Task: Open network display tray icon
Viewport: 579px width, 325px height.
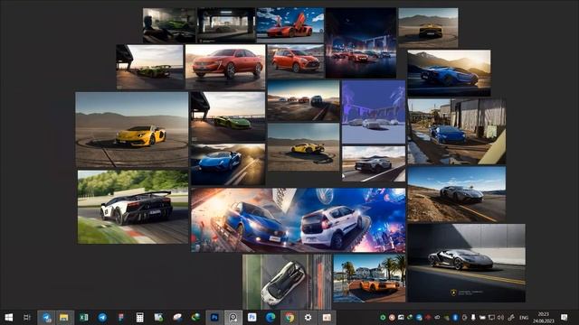Action: click(491, 317)
